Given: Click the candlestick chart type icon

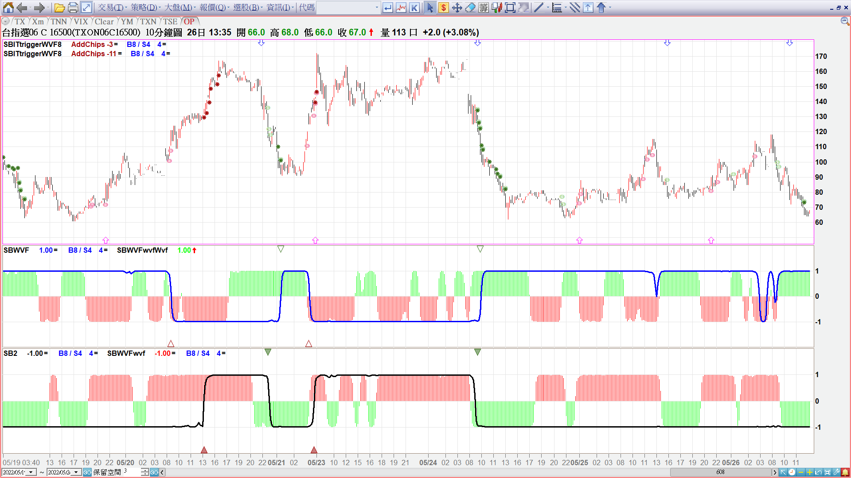Looking at the screenshot, I should pyautogui.click(x=496, y=8).
